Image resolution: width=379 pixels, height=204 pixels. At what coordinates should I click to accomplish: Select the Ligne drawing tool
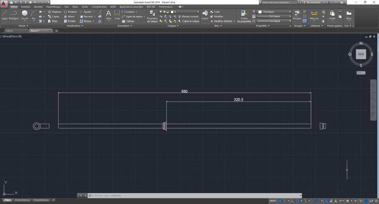(x=4, y=15)
